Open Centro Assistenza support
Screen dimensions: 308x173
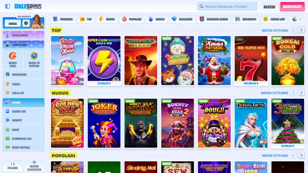(x=34, y=166)
